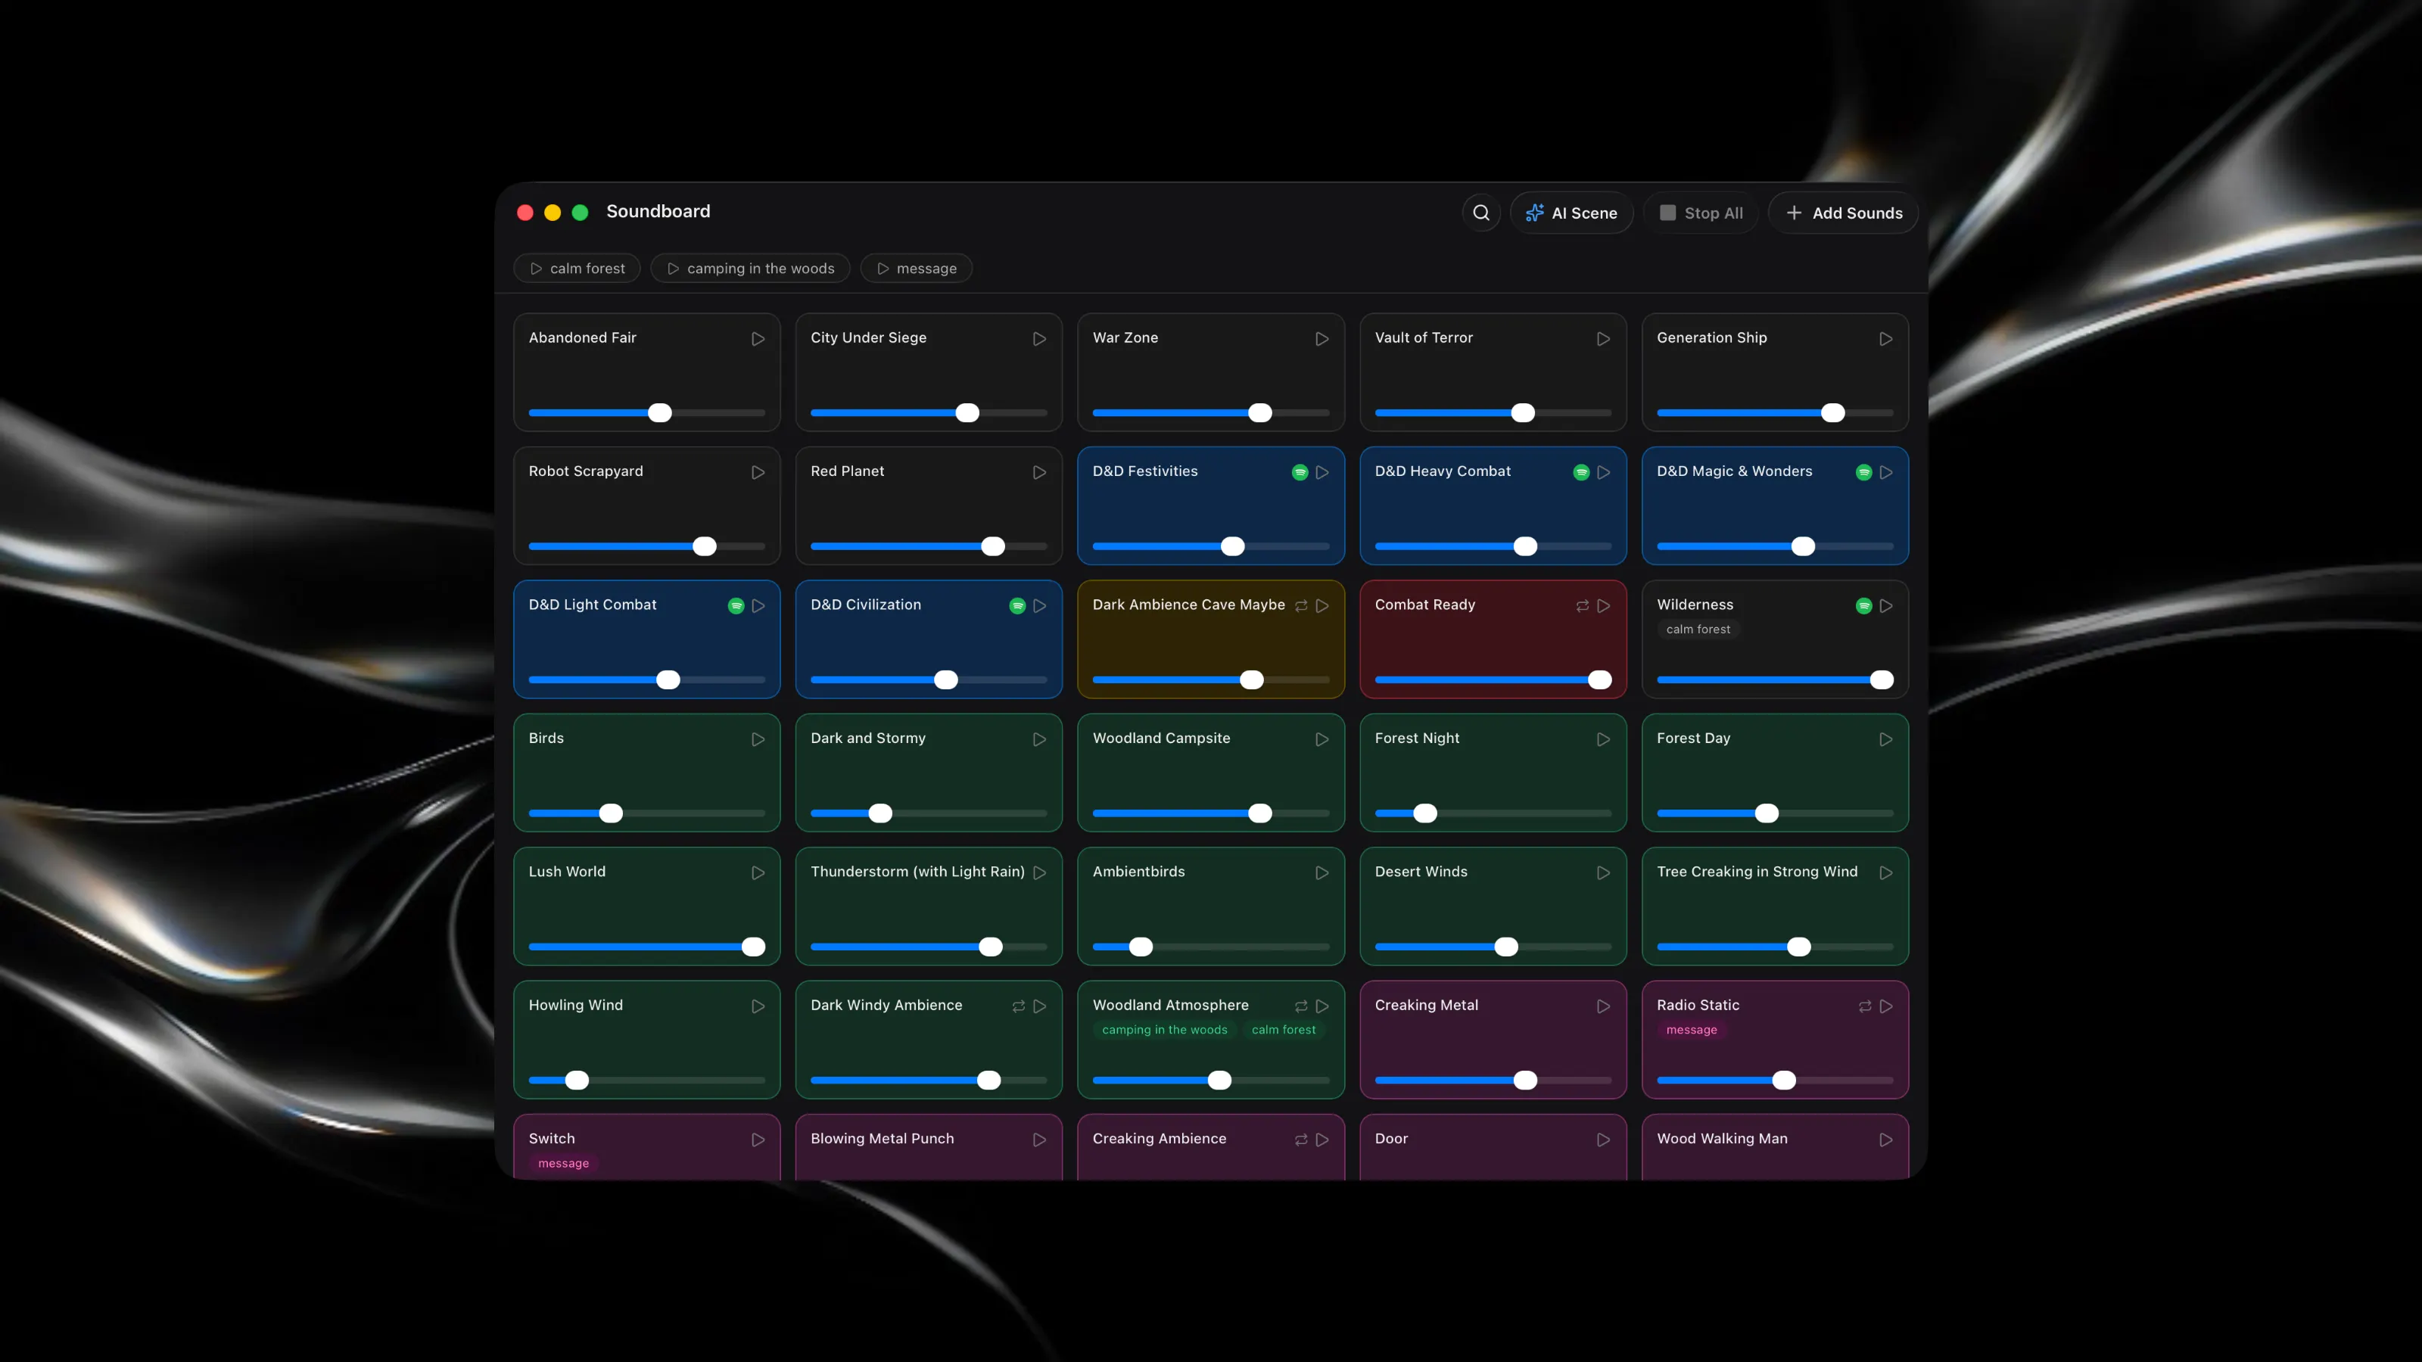2422x1362 pixels.
Task: Play the Ambientbirds sound
Action: click(x=1322, y=872)
